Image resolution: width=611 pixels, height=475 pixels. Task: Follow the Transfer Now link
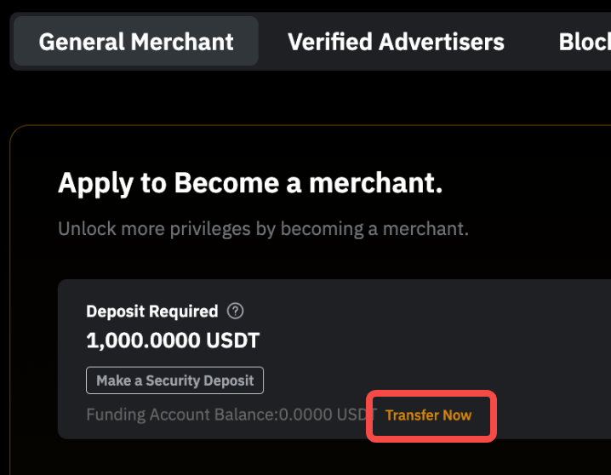[x=428, y=415]
